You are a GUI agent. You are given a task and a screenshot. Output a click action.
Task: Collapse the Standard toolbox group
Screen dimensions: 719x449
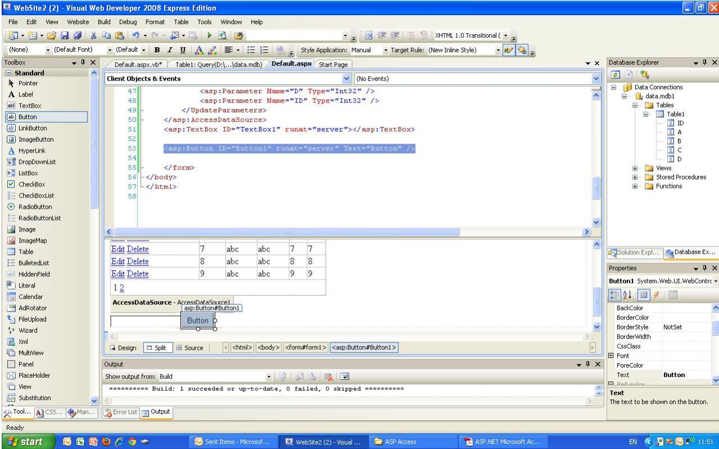coord(8,73)
